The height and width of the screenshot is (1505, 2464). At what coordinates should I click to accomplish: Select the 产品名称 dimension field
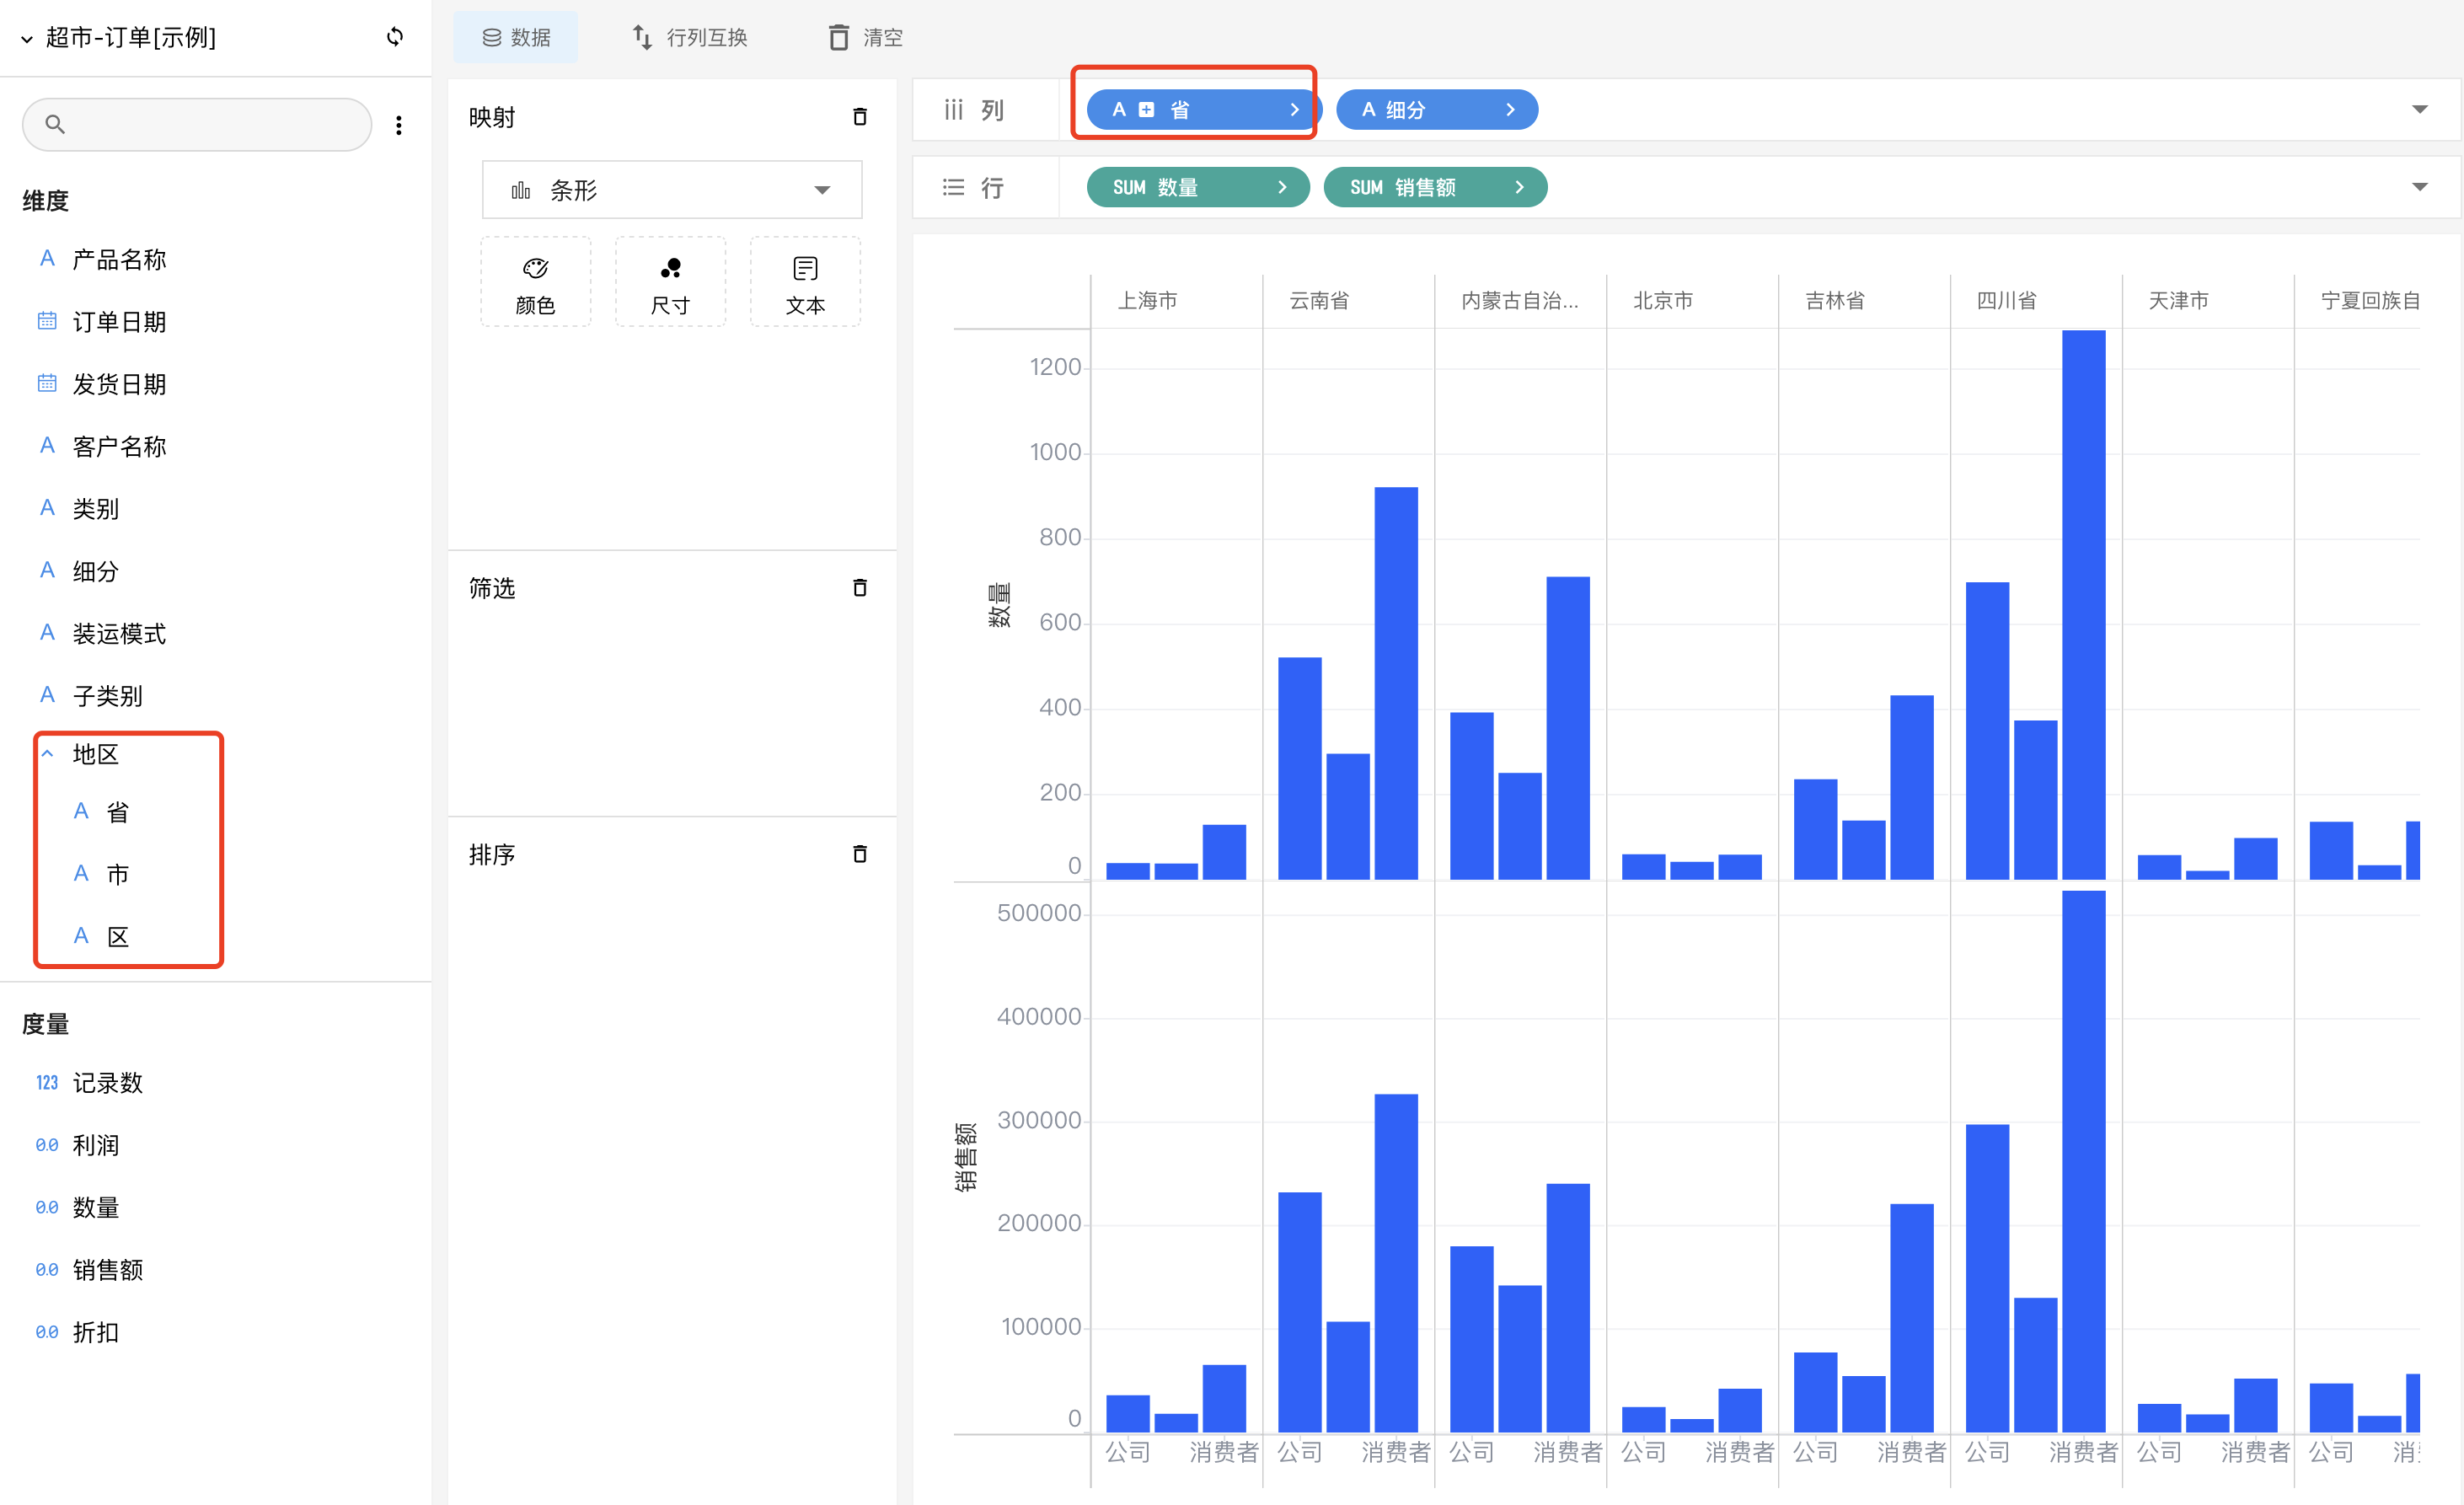click(x=119, y=260)
